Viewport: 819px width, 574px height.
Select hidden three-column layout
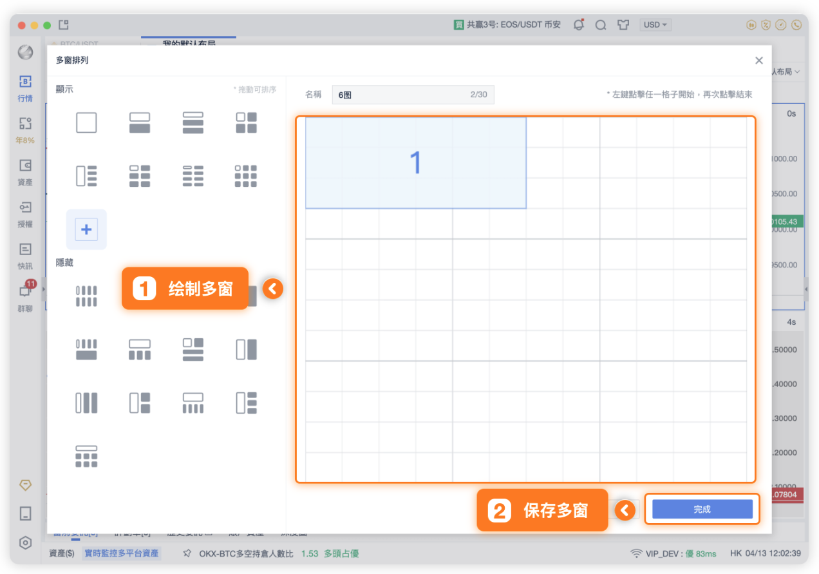(x=86, y=403)
